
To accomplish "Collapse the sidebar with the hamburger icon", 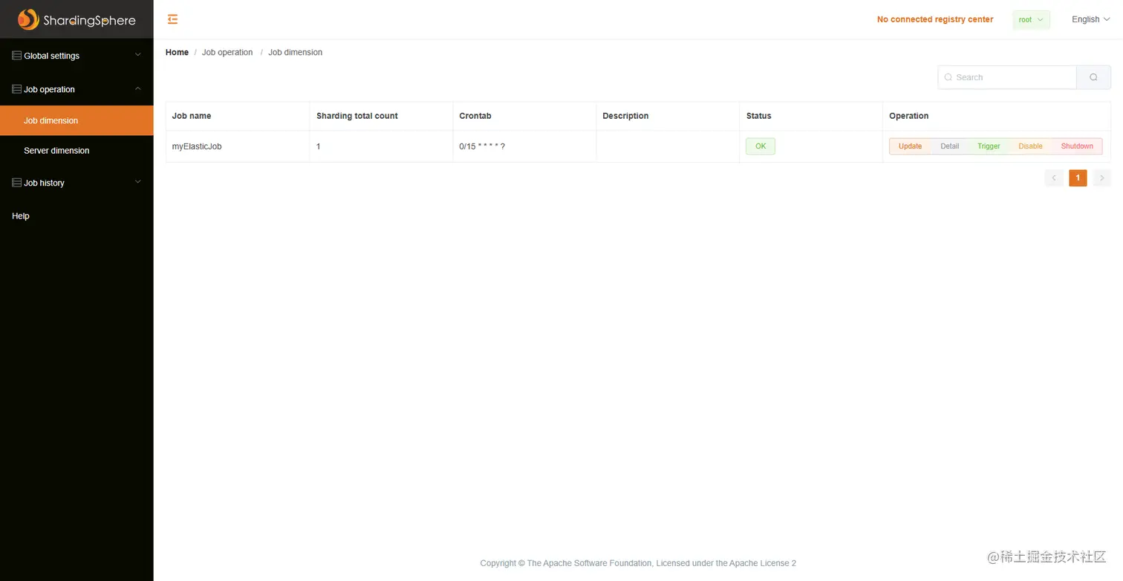I will click(x=172, y=19).
